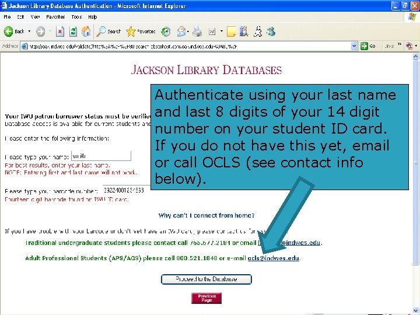Screen dimensions: 420x315
Task: Expand the Edit icon dropdown arrow
Action: pyautogui.click(x=222, y=32)
